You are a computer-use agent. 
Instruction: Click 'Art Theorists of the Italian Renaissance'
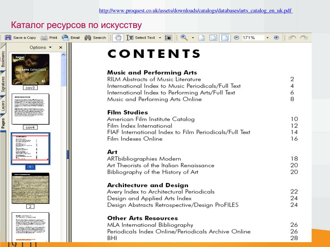pos(161,166)
